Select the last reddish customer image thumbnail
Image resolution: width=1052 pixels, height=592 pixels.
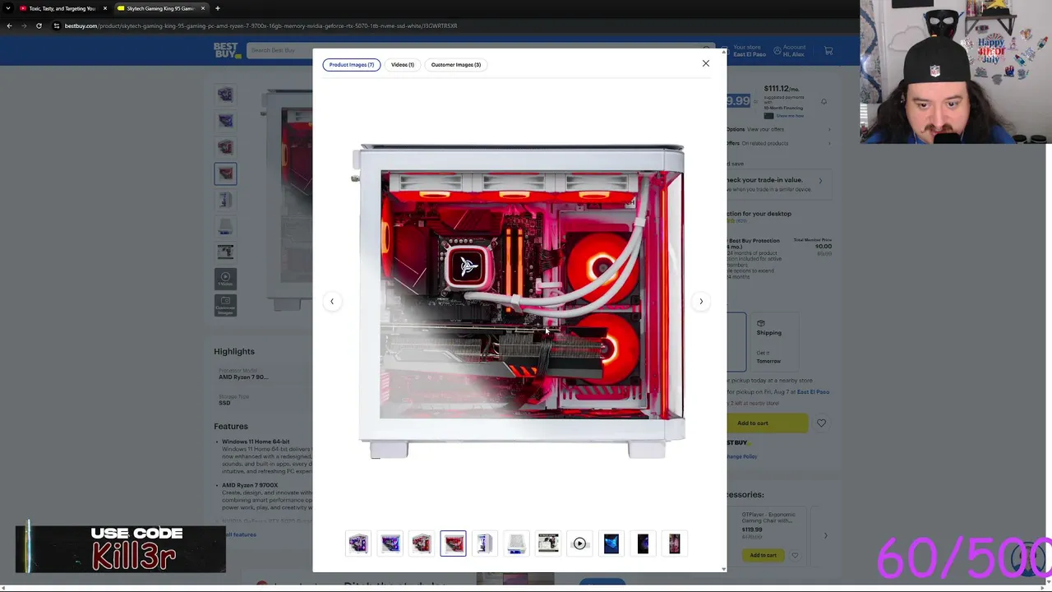coord(675,543)
